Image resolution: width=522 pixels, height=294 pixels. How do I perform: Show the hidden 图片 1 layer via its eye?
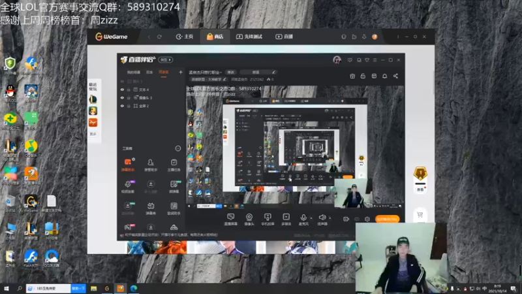click(x=122, y=81)
